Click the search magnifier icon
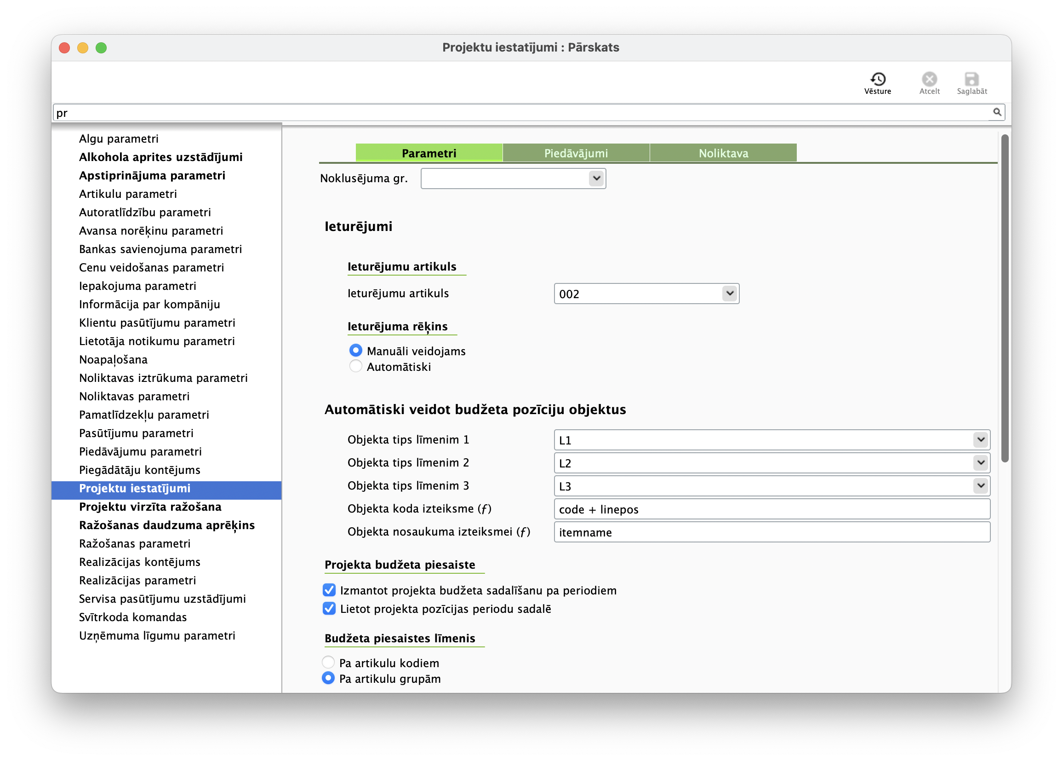This screenshot has height=761, width=1063. (x=997, y=112)
